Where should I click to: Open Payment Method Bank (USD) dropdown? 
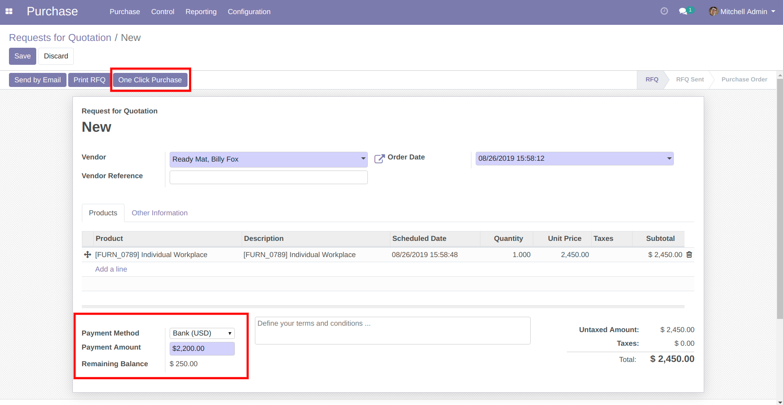[x=202, y=333]
